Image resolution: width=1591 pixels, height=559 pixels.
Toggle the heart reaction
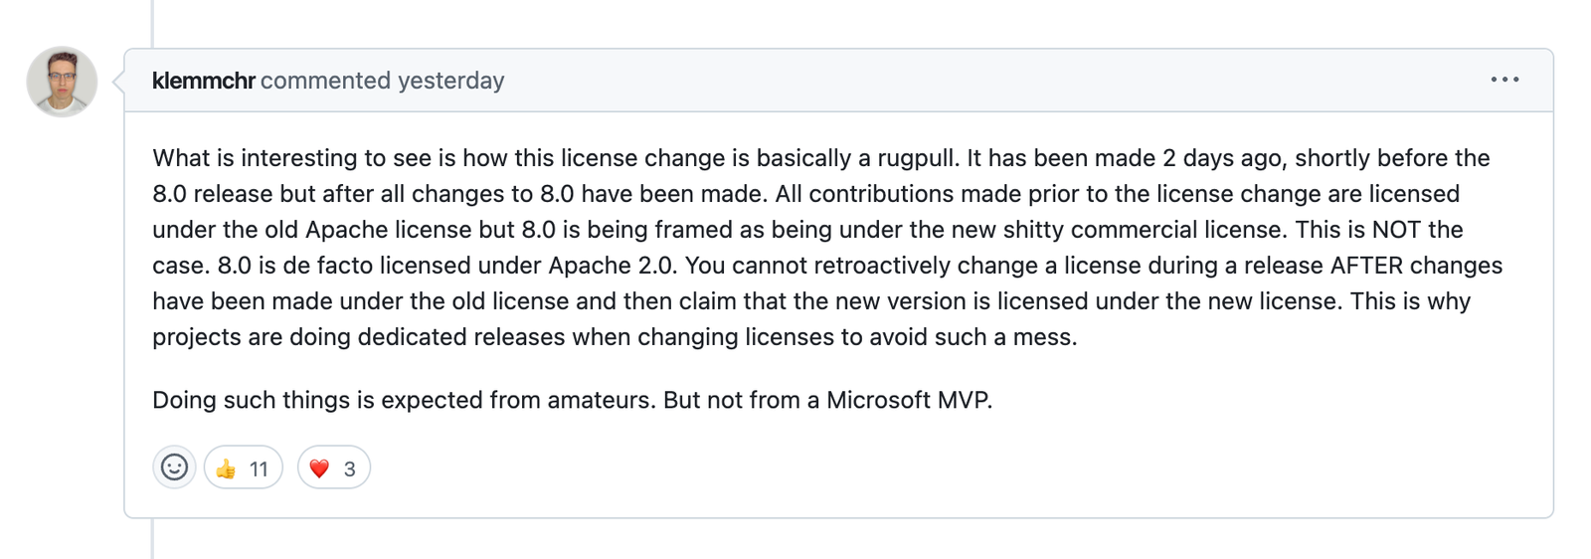pos(334,467)
